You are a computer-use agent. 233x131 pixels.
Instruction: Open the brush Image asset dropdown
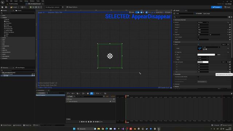[x=211, y=47]
